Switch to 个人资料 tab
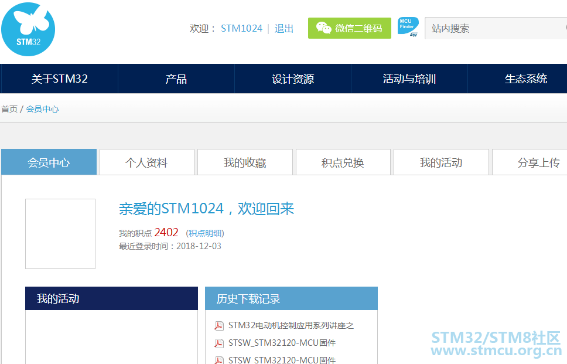The width and height of the screenshot is (567, 364). pyautogui.click(x=147, y=162)
